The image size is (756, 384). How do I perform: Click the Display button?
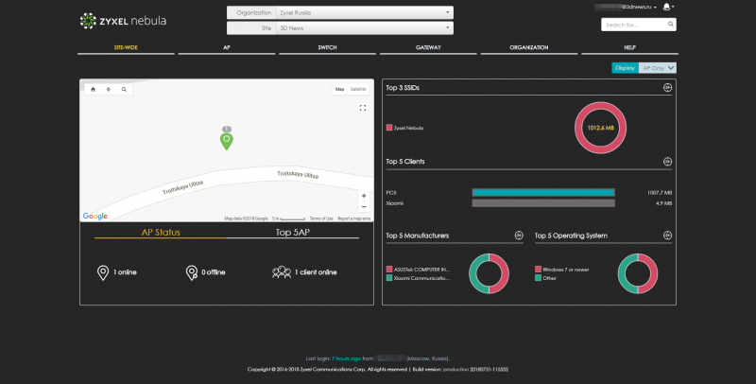[x=626, y=68]
